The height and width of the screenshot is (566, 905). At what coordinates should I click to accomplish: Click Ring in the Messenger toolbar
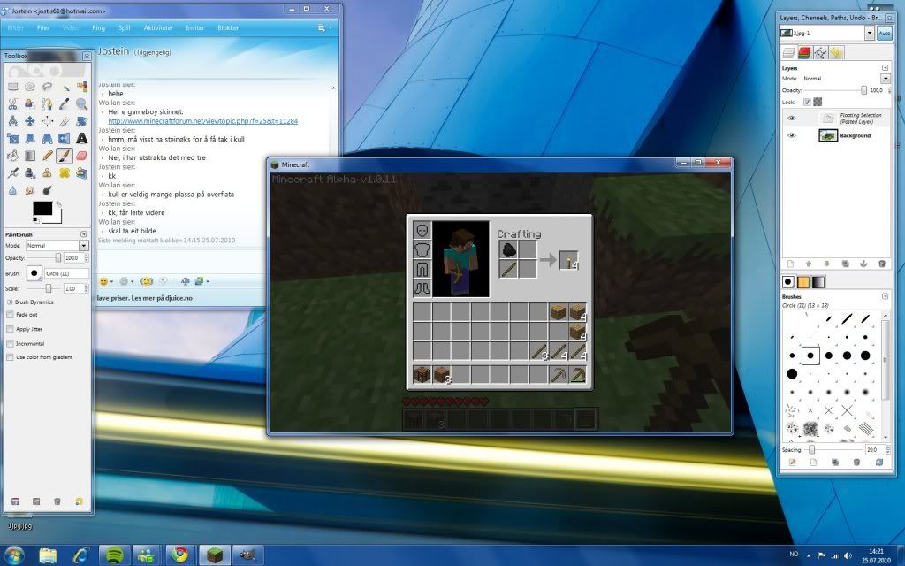point(98,27)
